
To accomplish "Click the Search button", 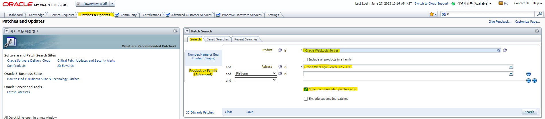I will coord(529,112).
